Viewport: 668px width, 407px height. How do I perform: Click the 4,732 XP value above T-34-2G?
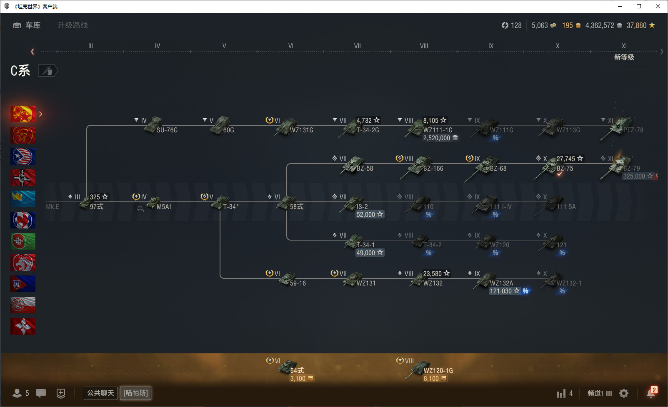pos(368,121)
